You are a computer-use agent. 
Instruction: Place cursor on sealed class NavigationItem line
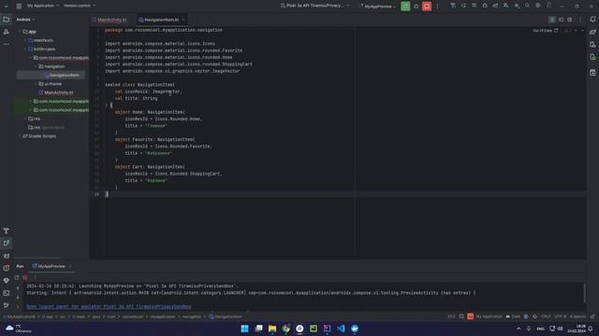[139, 85]
